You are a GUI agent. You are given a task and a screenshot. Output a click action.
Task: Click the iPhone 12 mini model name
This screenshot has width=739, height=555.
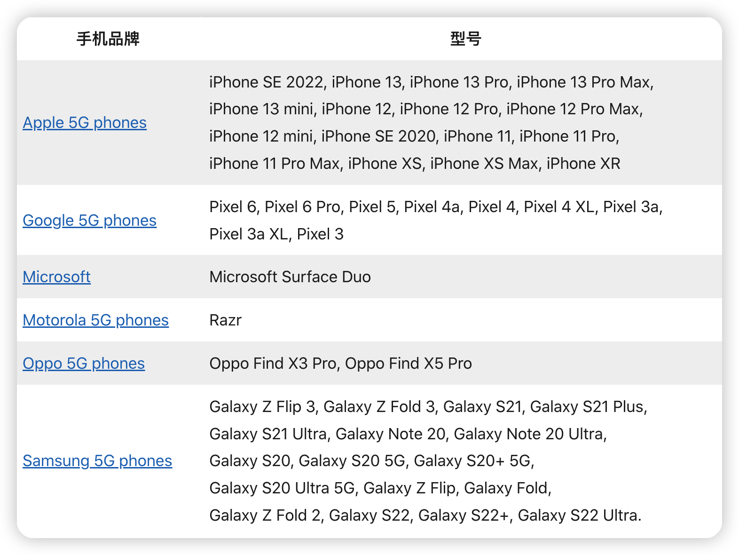(261, 136)
